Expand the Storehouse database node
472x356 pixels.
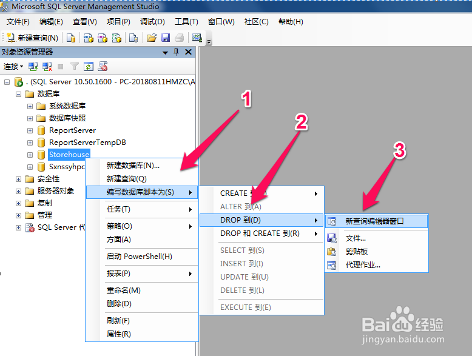coord(30,155)
